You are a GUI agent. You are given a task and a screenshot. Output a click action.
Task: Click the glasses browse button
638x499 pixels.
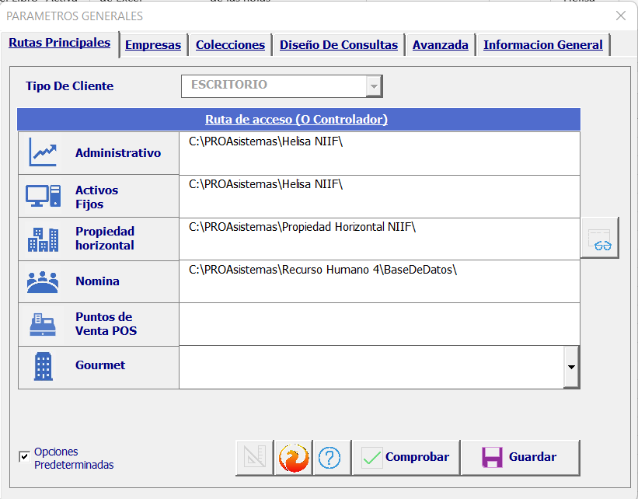pyautogui.click(x=600, y=238)
